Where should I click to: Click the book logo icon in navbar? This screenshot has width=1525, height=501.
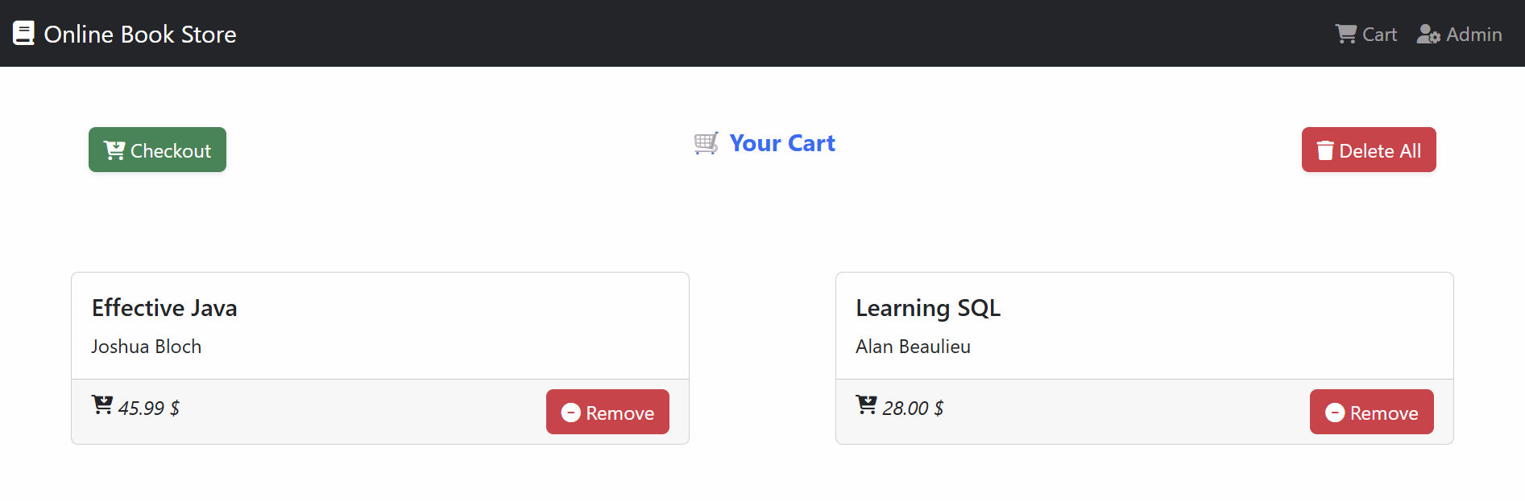(23, 33)
